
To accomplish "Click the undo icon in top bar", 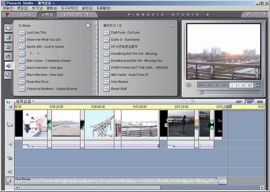I will pyautogui.click(x=249, y=15).
